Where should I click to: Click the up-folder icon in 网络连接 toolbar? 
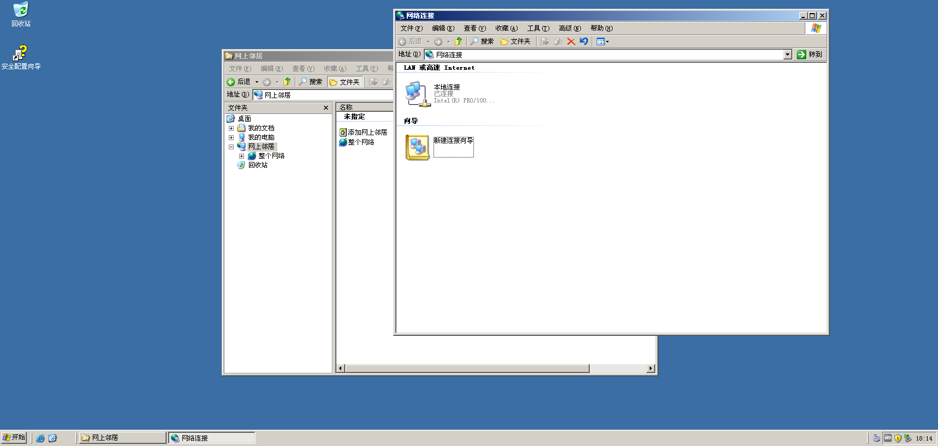click(459, 41)
